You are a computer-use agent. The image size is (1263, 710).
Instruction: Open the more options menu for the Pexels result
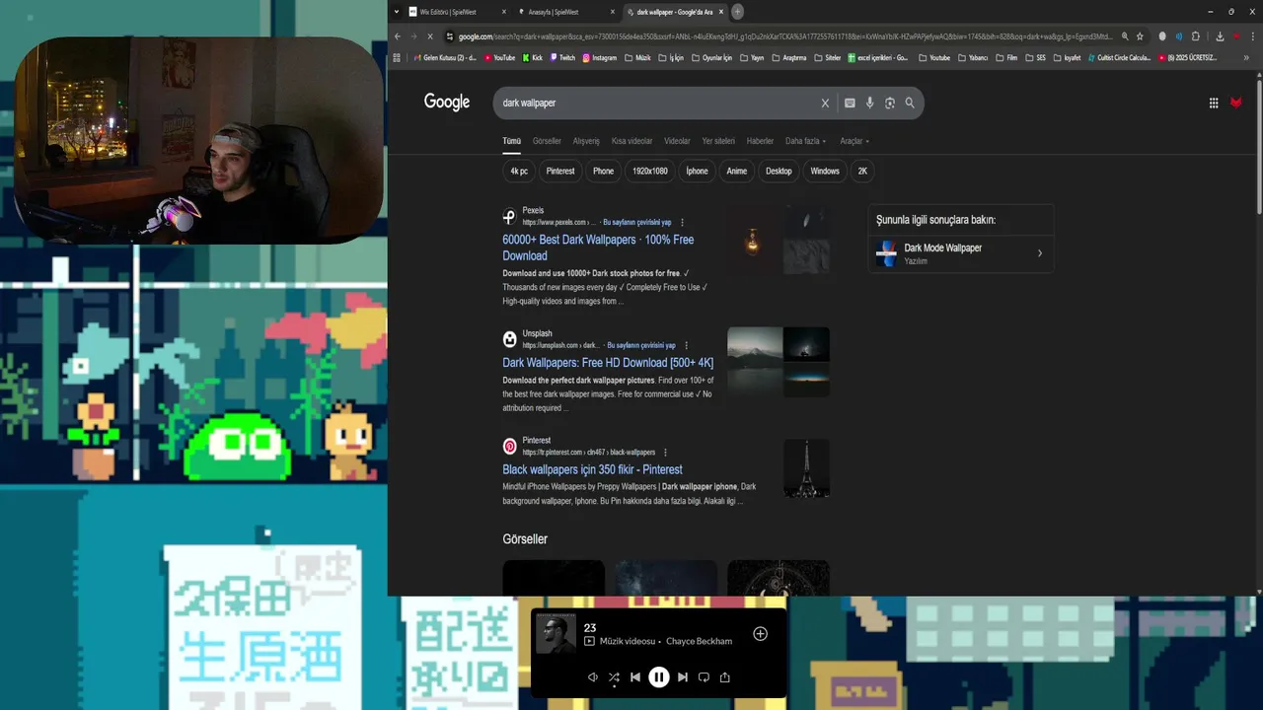point(682,223)
